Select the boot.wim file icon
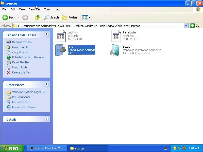The width and height of the screenshot is (203, 152). point(61,36)
